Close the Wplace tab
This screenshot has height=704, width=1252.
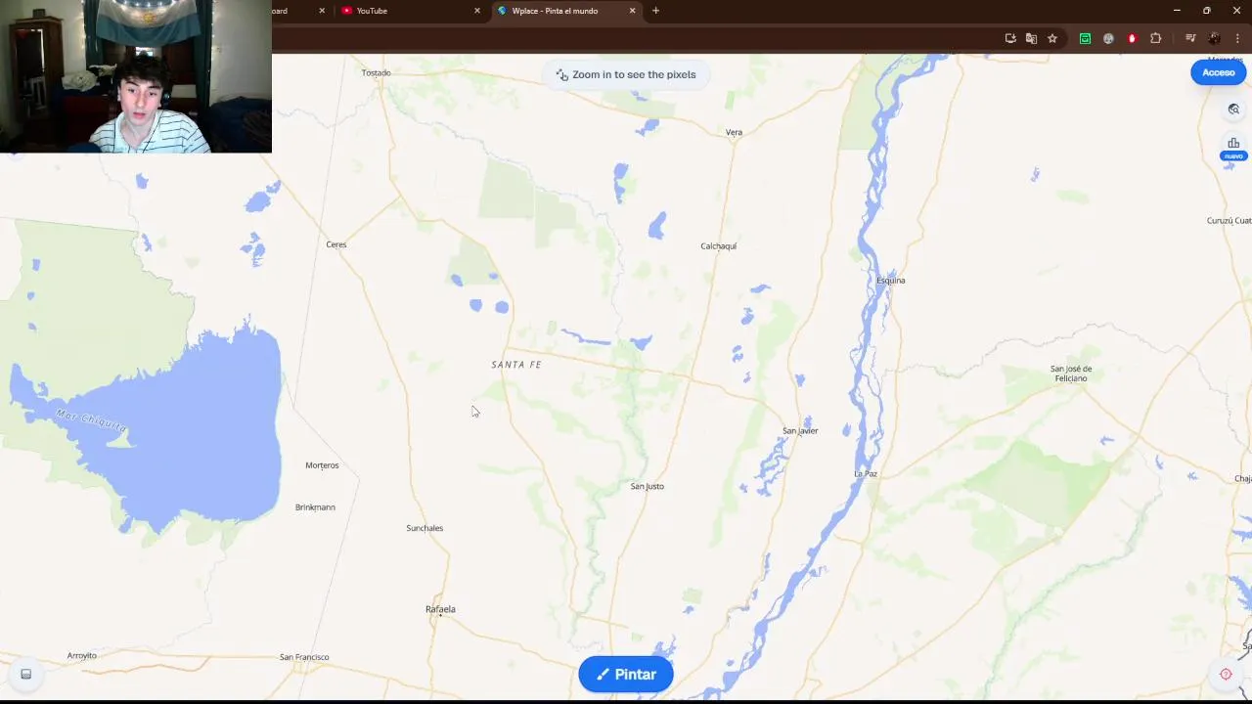[632, 11]
